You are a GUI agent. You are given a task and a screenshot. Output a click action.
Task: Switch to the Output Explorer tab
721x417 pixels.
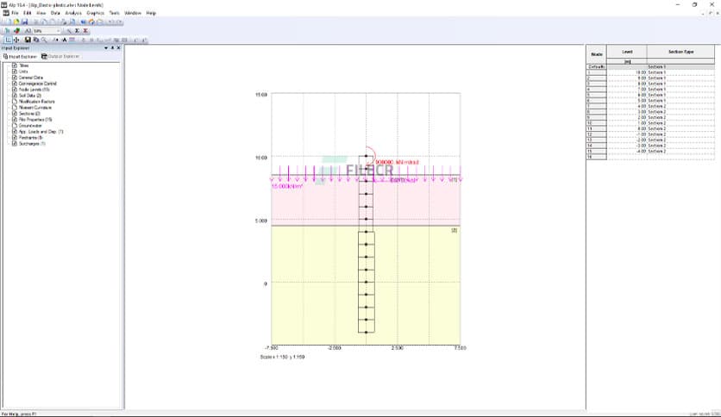click(60, 57)
